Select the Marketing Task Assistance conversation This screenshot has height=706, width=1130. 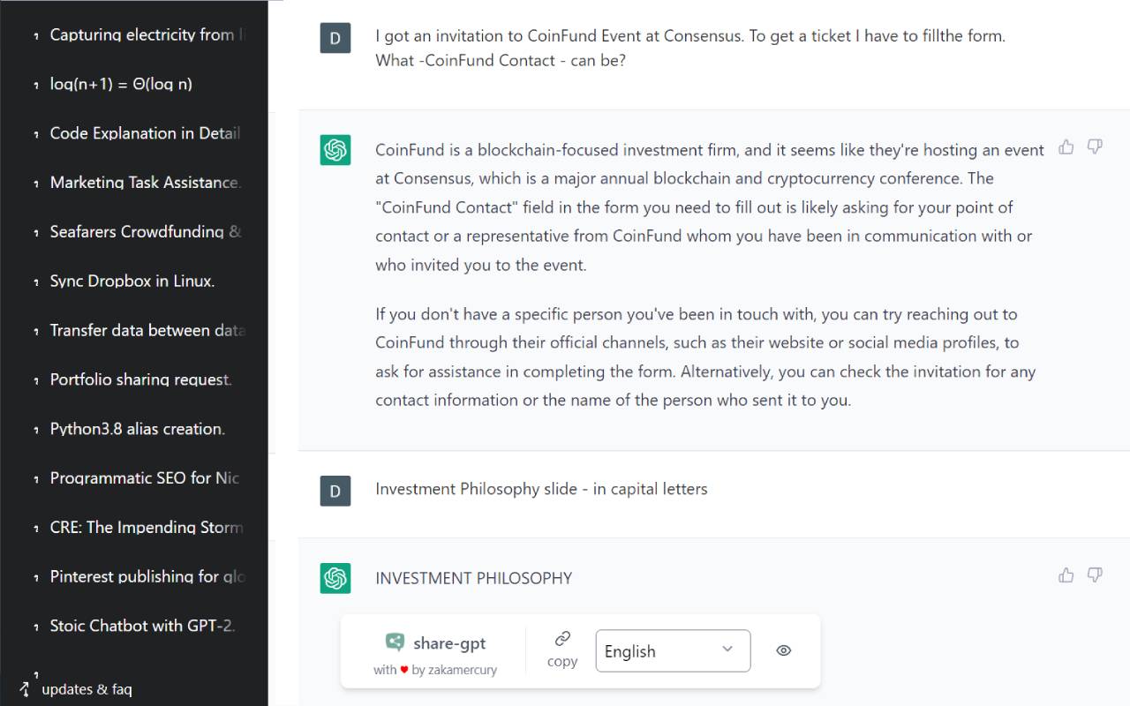[145, 183]
